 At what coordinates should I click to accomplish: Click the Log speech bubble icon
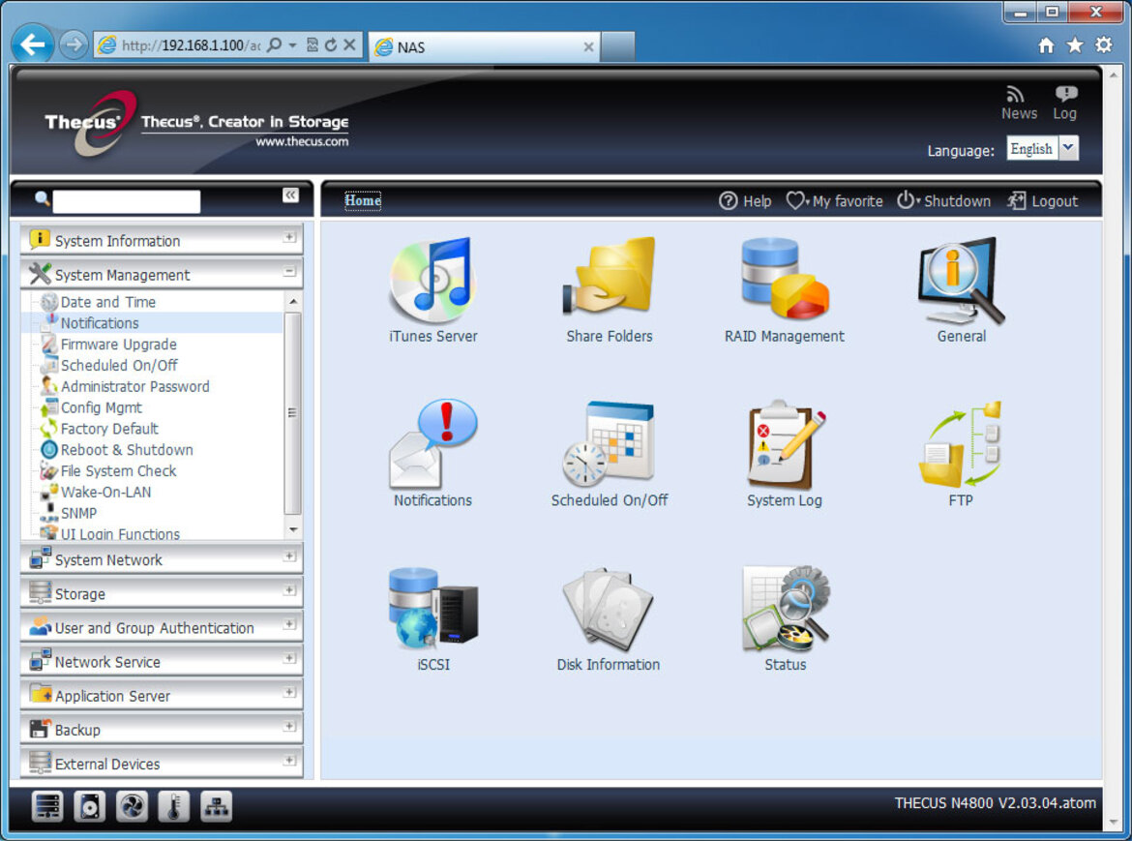coord(1065,94)
